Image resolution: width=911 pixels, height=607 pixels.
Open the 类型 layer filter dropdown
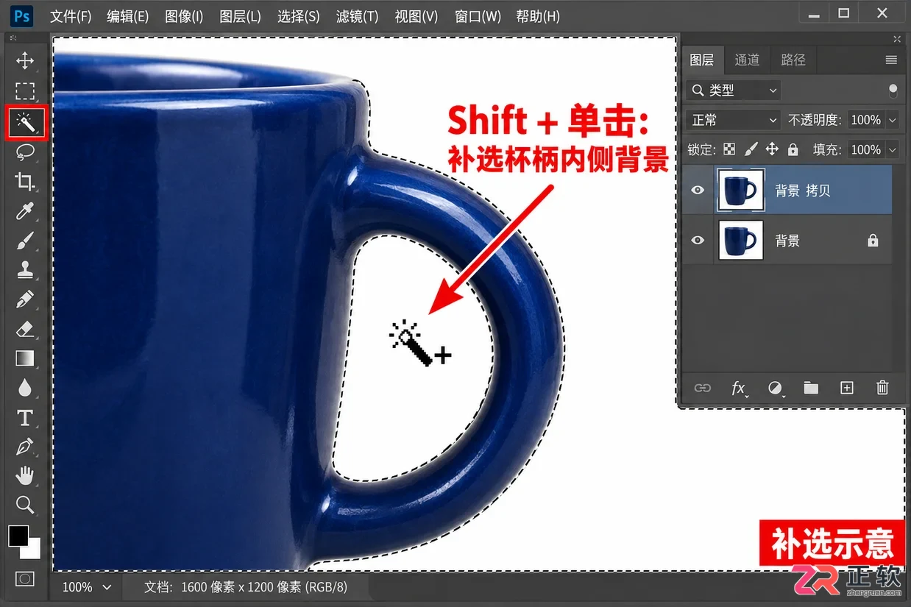733,90
